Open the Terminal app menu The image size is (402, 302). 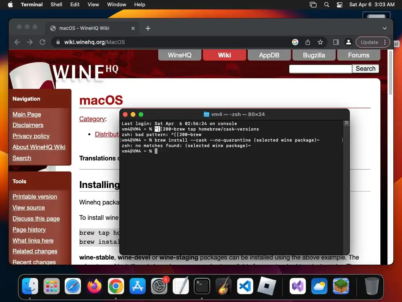click(31, 4)
